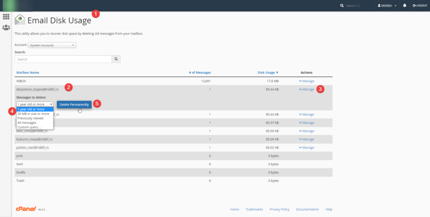Viewport: 430px width, 217px height.
Task: Collapse the expanded Manage in 85.44 KB row
Action: 307,89
